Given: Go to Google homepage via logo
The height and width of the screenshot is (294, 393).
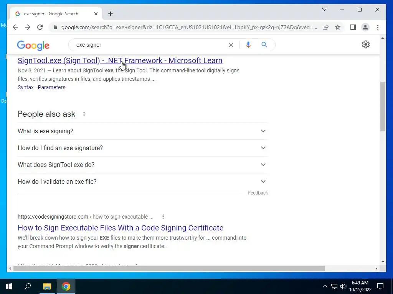Looking at the screenshot, I should pos(33,46).
